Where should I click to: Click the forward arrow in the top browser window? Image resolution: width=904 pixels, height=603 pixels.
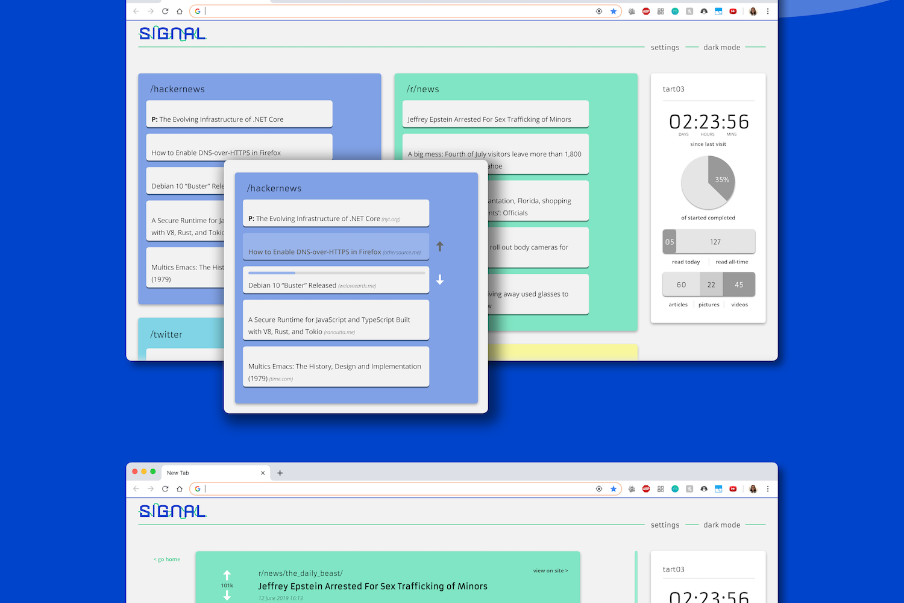pos(151,11)
